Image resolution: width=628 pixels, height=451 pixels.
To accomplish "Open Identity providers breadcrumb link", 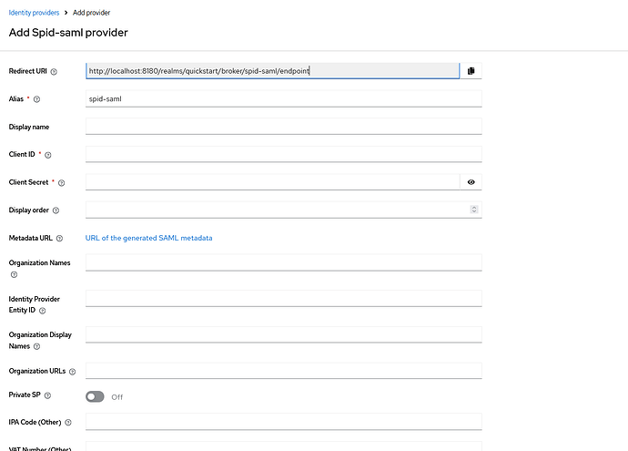I will 34,13.
